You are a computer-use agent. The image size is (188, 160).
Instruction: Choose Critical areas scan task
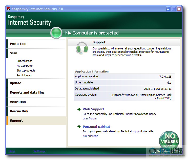click(x=24, y=61)
